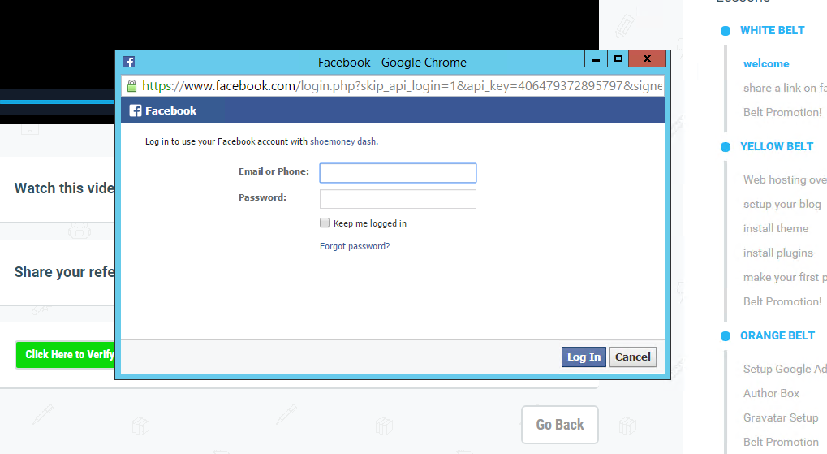Cancel the Facebook login dialog
The height and width of the screenshot is (454, 827).
[x=632, y=357]
